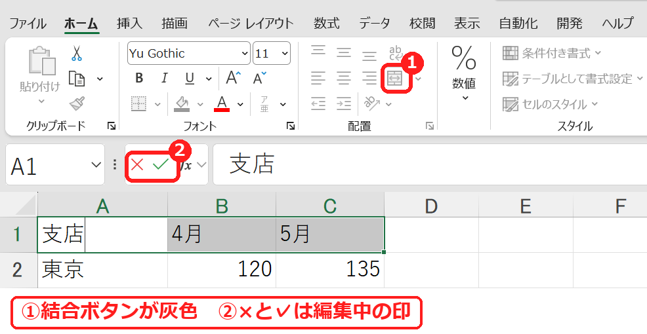
Task: Open the borders dropdown arrow
Action: point(157,105)
